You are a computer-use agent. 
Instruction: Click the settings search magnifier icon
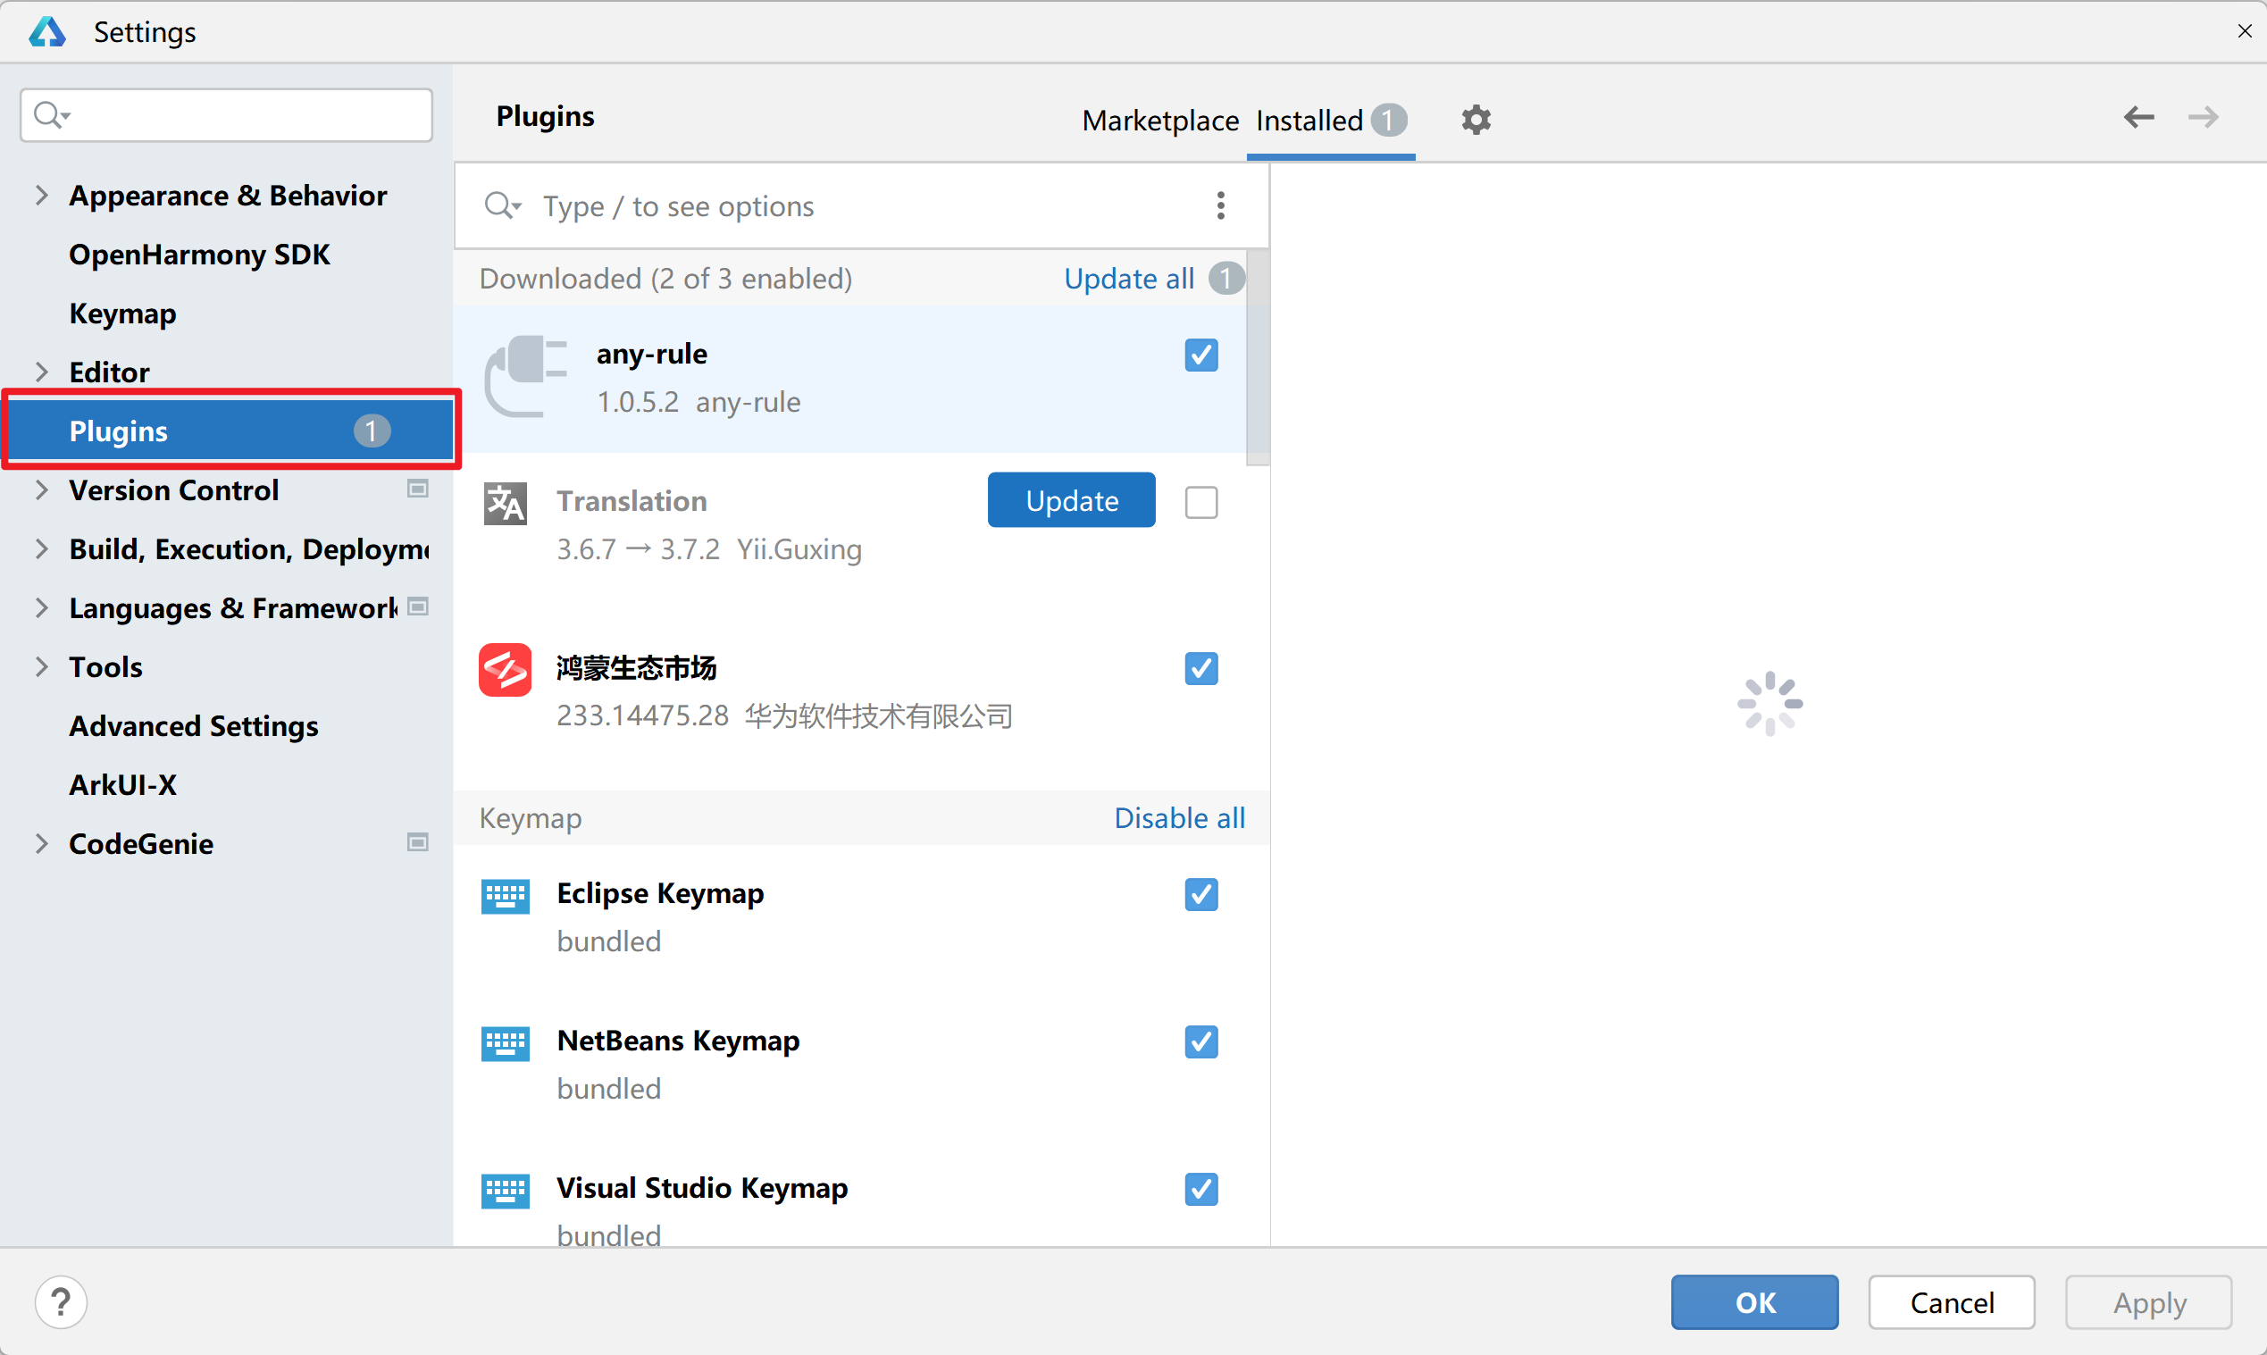click(x=51, y=115)
